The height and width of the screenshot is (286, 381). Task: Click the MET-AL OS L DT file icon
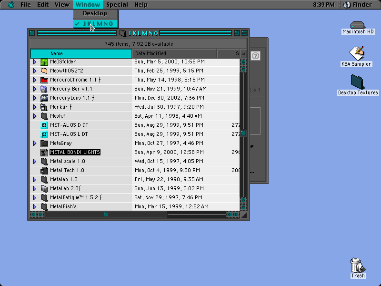pyautogui.click(x=44, y=134)
